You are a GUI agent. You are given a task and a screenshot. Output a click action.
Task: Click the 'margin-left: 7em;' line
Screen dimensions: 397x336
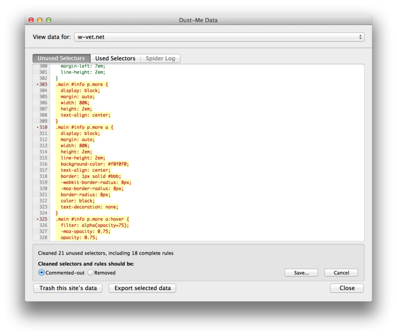click(83, 66)
